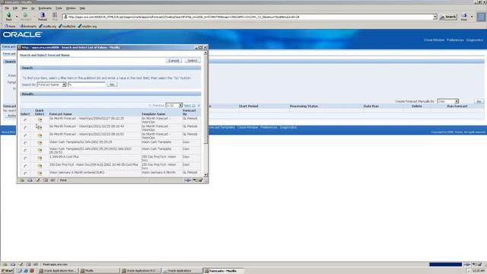The width and height of the screenshot is (487, 274).
Task: Open the URL bar history dropdown
Action: pos(434,17)
